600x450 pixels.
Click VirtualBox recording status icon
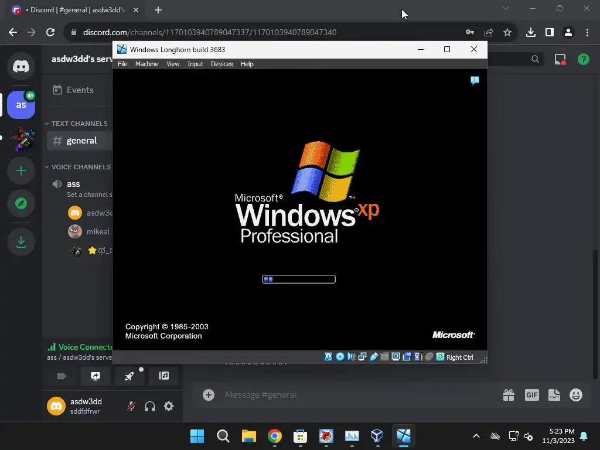click(x=407, y=357)
